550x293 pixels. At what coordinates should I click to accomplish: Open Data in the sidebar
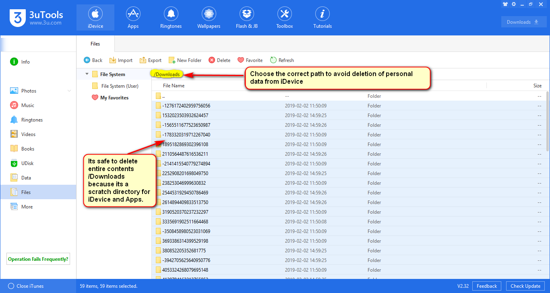coord(38,178)
